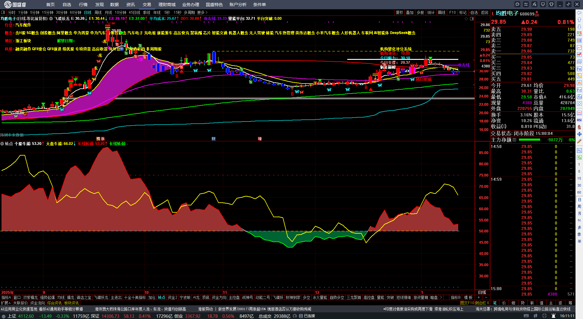Click the small list icon beside 主力净额

514,140
